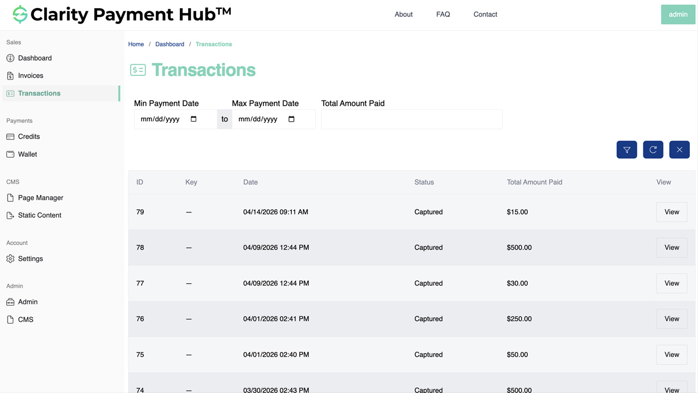Click the Transactions header icon
Image resolution: width=698 pixels, height=393 pixels.
coord(138,70)
